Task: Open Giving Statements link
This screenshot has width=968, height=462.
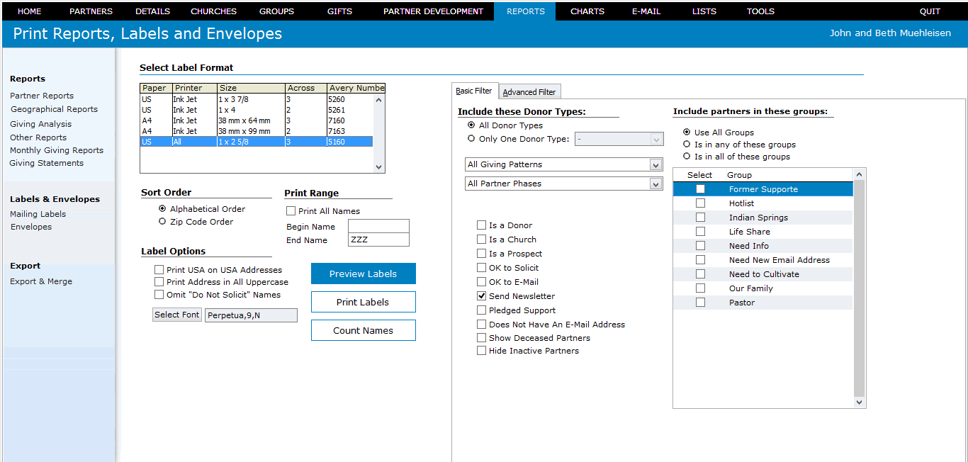Action: (x=46, y=163)
